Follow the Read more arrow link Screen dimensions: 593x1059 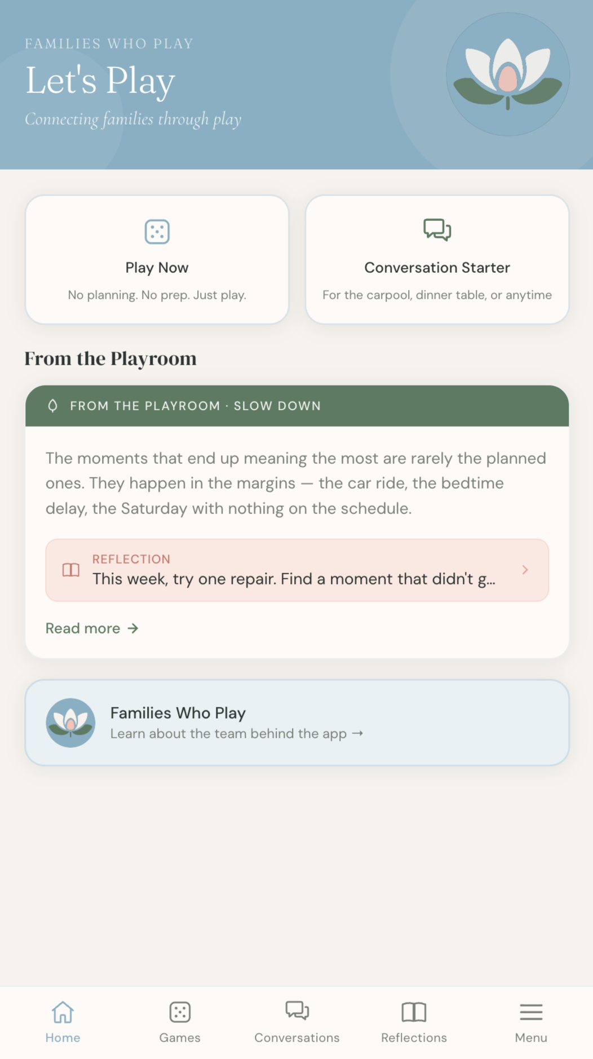[x=92, y=628]
